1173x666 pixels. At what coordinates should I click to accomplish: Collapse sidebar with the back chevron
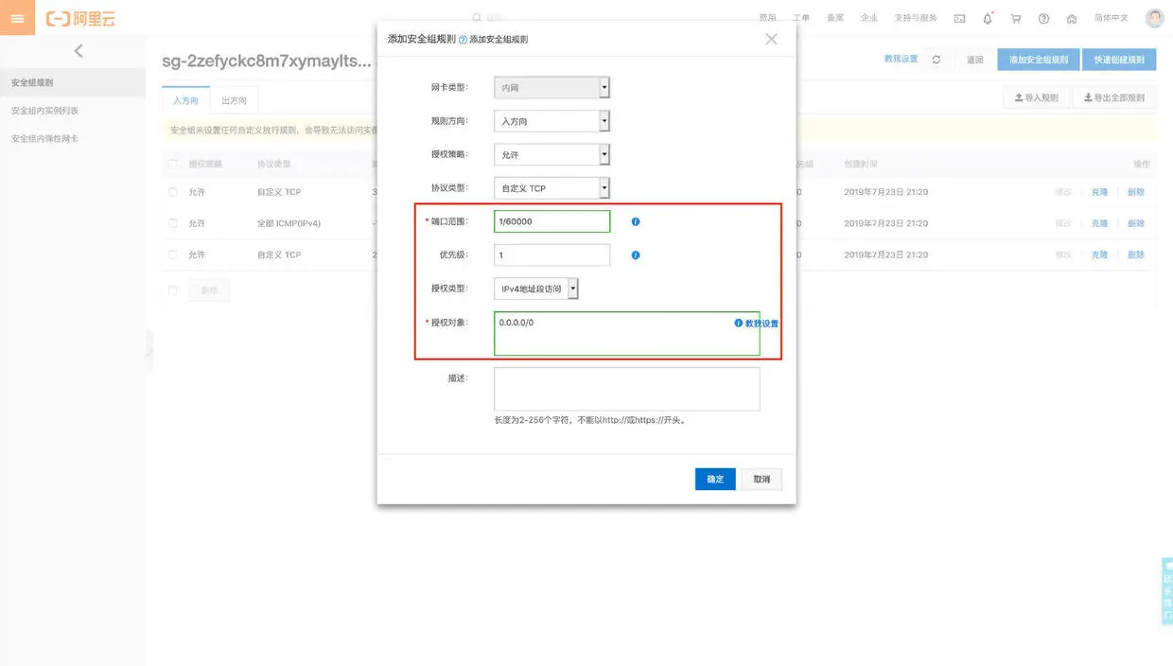[79, 51]
